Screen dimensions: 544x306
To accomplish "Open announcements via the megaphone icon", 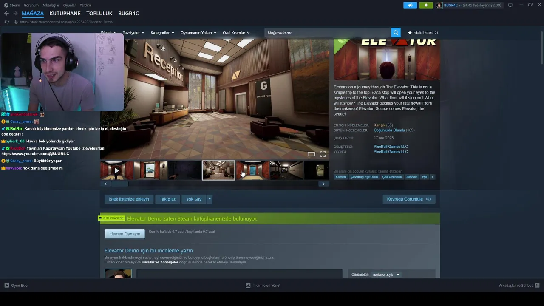I will (x=410, y=5).
